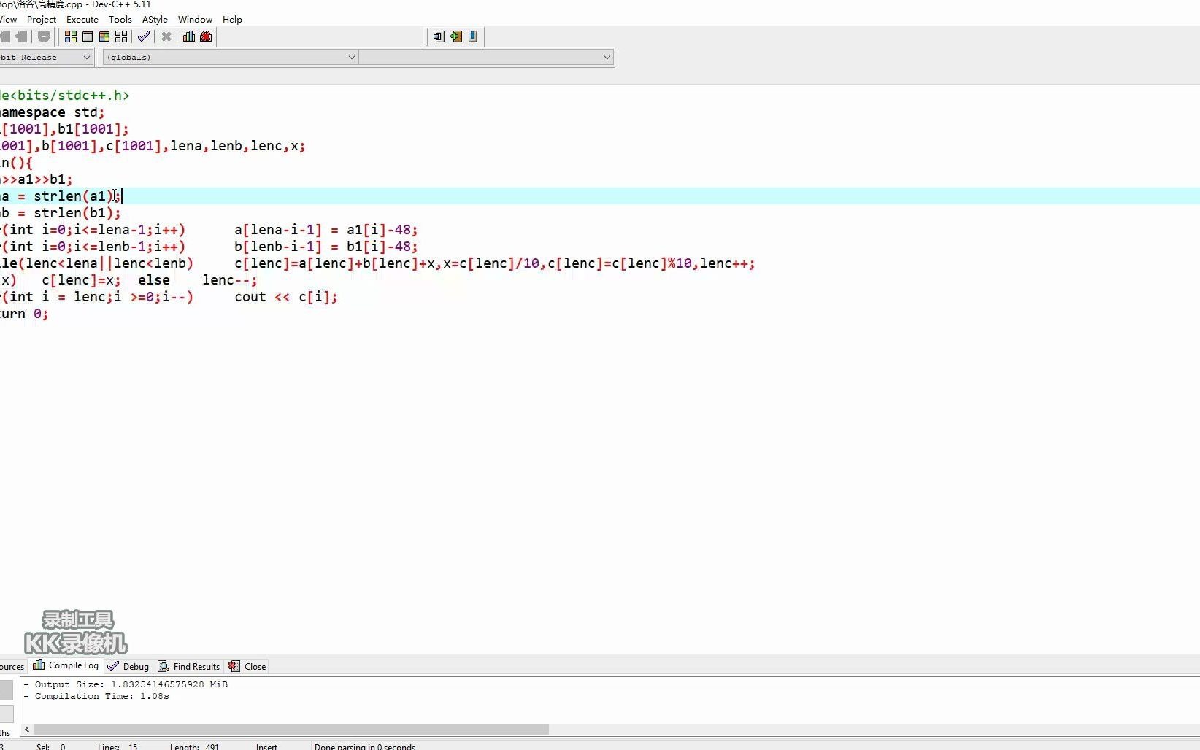Viewport: 1200px width, 750px height.
Task: Click the Compile toolbar icon
Action: click(x=71, y=37)
